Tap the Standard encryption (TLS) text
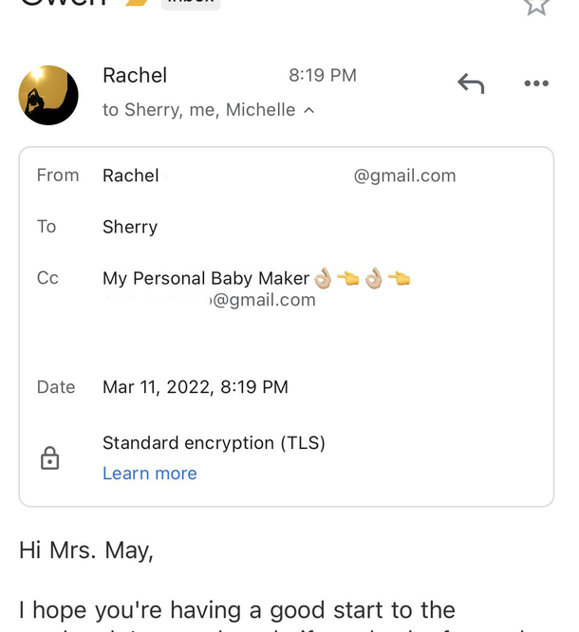The width and height of the screenshot is (579, 632). click(x=214, y=442)
